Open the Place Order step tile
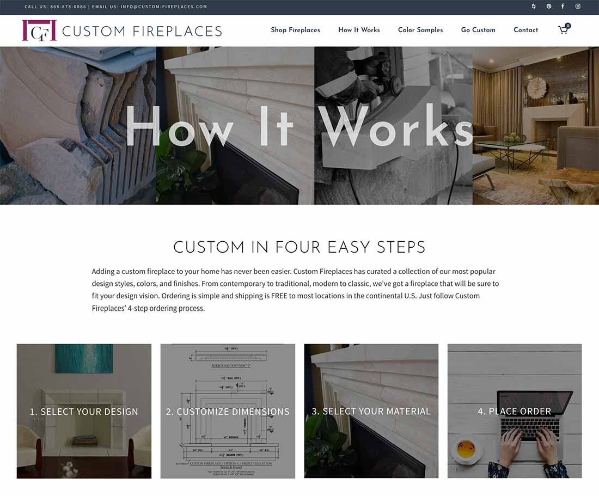This screenshot has height=496, width=599. click(x=515, y=411)
